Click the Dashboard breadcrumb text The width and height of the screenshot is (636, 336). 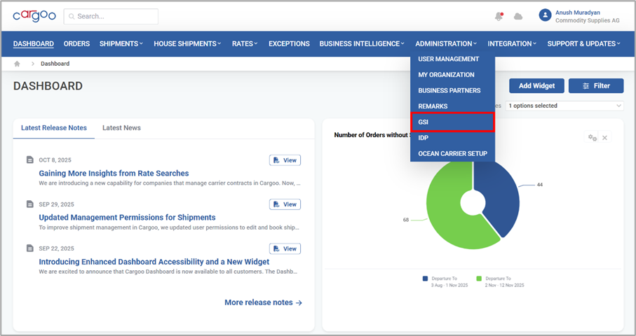pyautogui.click(x=55, y=64)
